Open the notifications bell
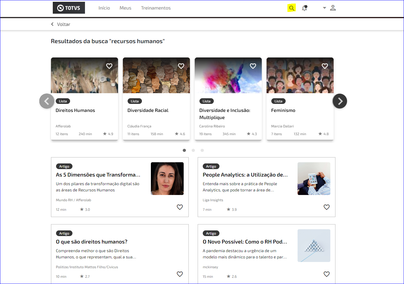This screenshot has height=284, width=404. coord(304,8)
